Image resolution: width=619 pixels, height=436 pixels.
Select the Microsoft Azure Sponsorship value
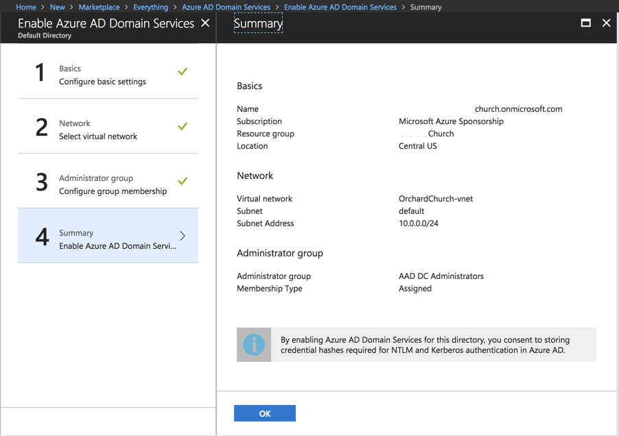click(x=452, y=121)
